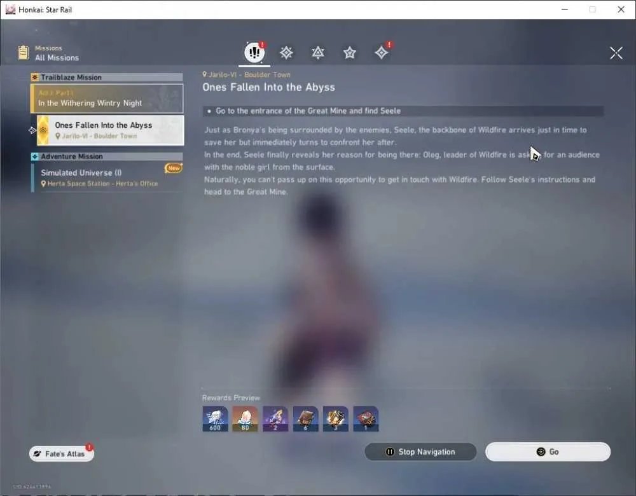Viewport: 636px width, 496px height.
Task: Click the reward icon showing 1
Action: [x=366, y=418]
